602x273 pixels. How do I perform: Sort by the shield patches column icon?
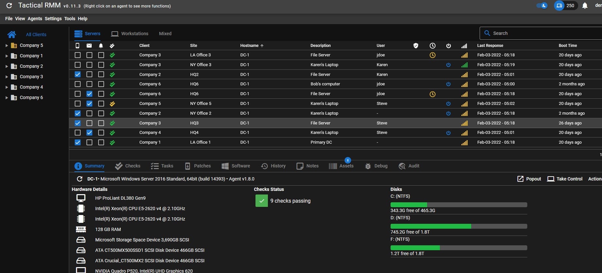click(416, 46)
